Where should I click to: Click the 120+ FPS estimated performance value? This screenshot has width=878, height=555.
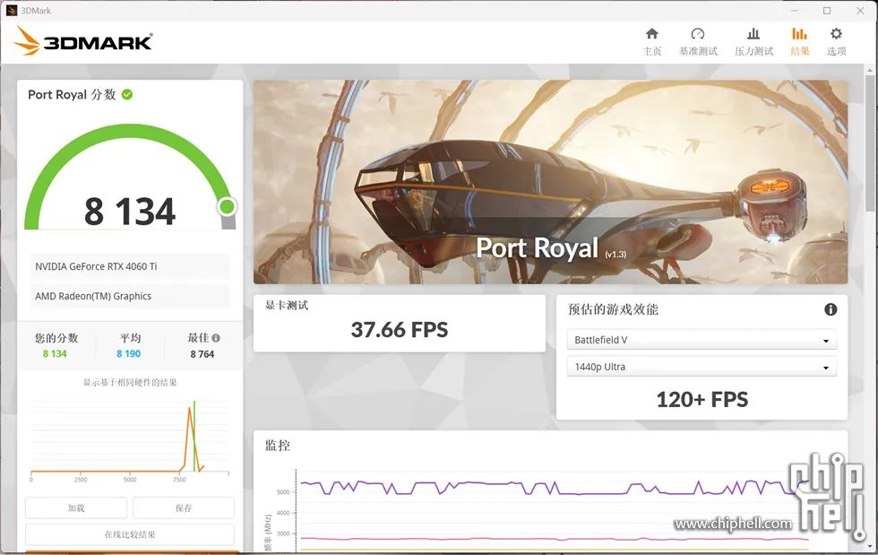point(702,400)
